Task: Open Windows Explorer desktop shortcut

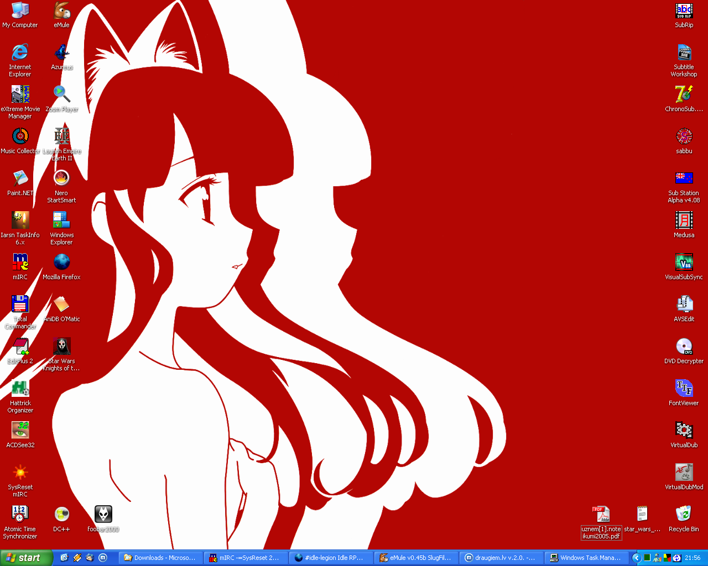Action: pyautogui.click(x=61, y=228)
